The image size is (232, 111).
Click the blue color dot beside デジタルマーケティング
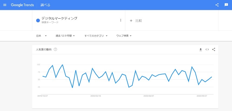pos(38,20)
